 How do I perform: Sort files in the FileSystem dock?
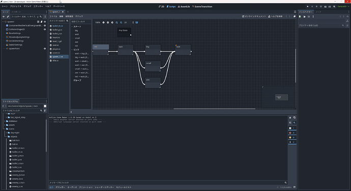(x=45, y=111)
